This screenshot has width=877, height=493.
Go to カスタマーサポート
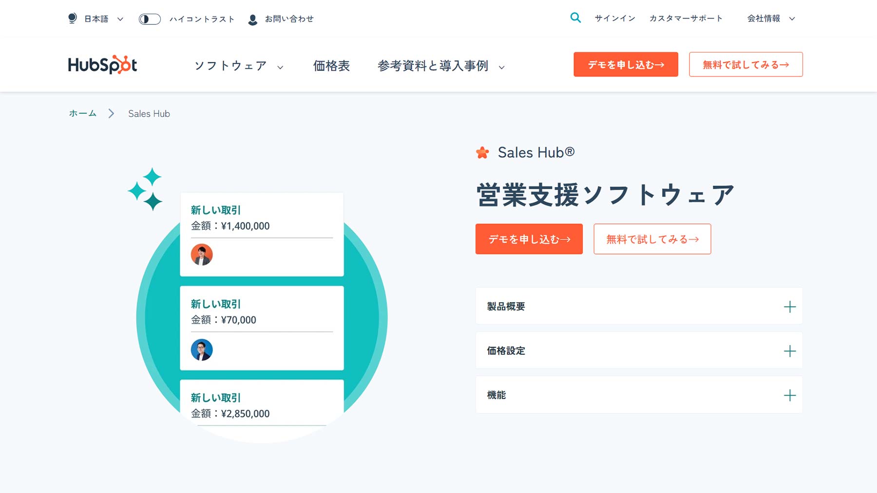[686, 18]
